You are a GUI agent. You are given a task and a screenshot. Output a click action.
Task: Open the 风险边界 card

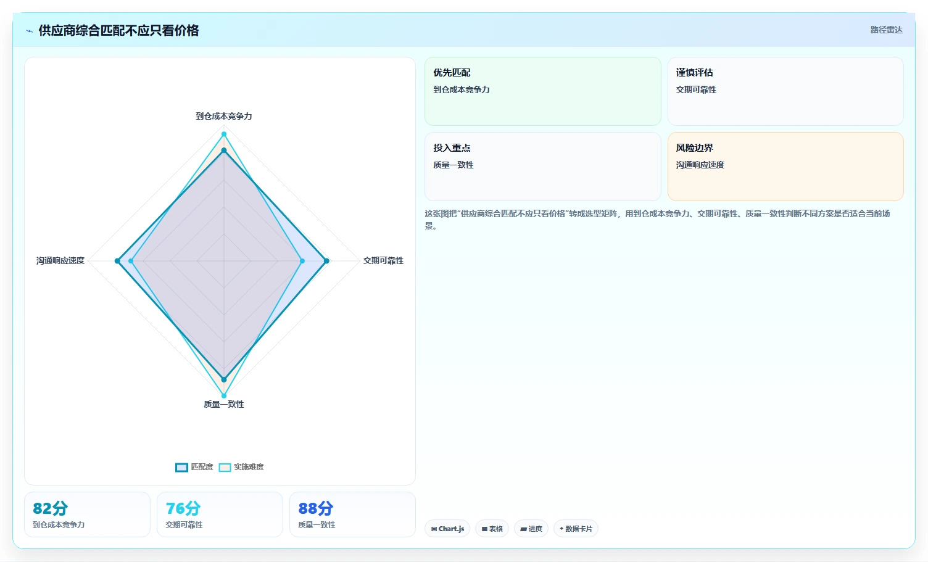[785, 167]
